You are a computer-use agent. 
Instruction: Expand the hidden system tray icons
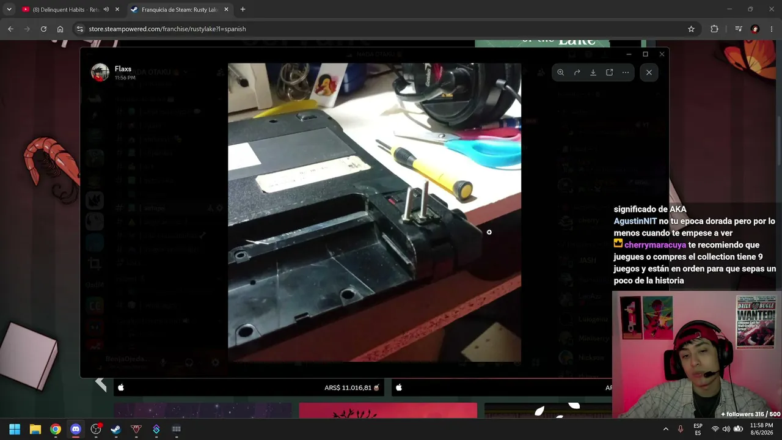point(666,429)
